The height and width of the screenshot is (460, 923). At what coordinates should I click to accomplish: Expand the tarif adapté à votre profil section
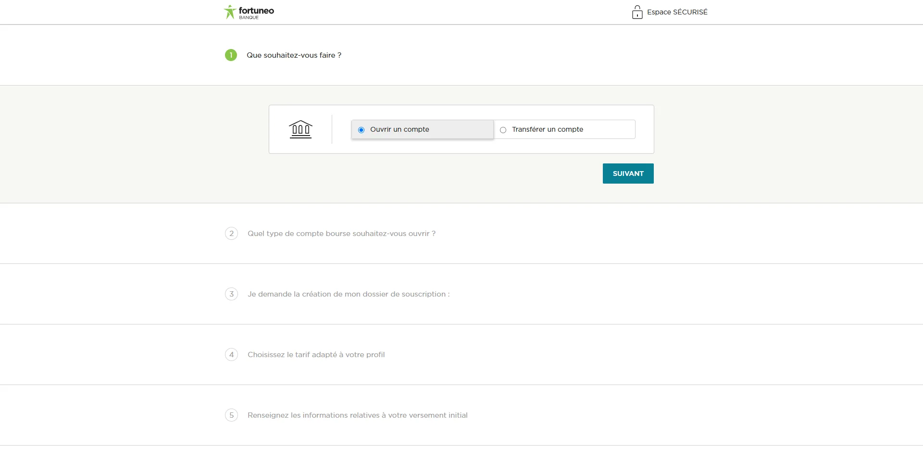(316, 355)
